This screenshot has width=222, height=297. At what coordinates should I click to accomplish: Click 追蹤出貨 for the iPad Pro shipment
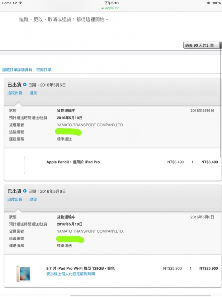tap(15, 199)
